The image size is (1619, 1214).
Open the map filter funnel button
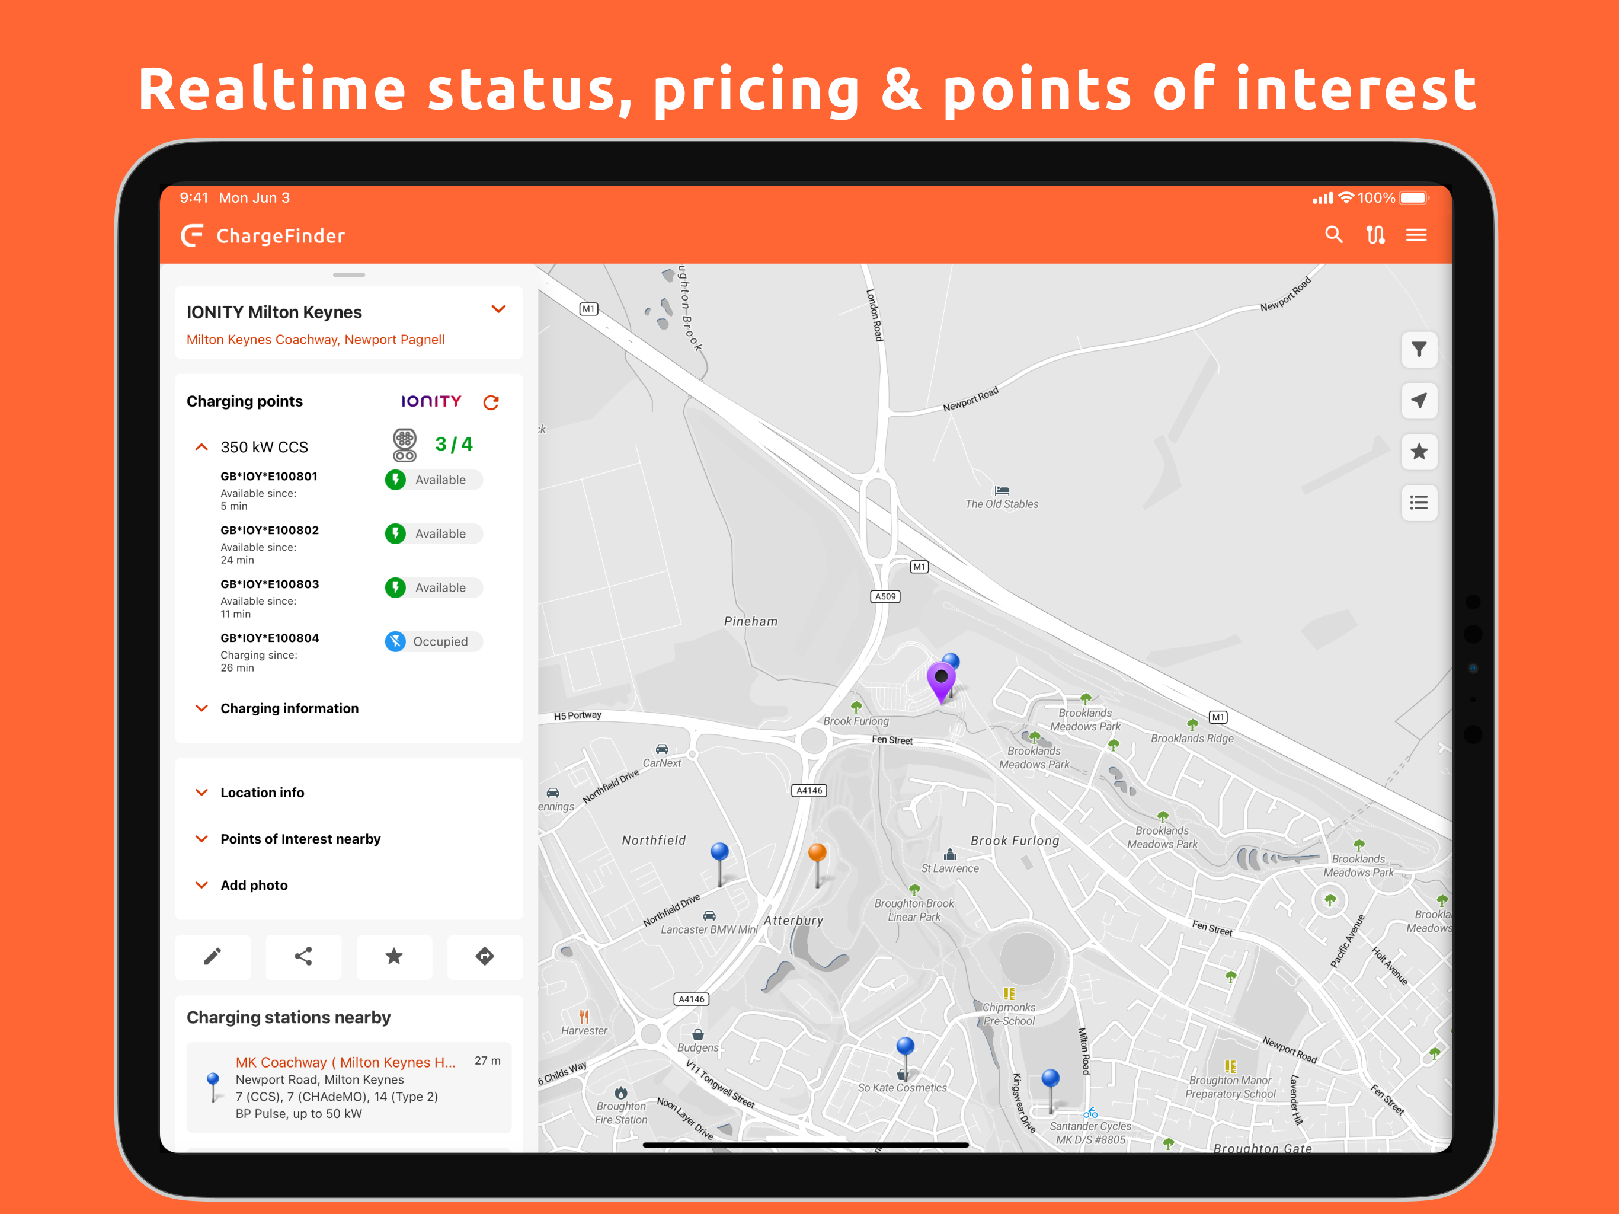pos(1419,350)
